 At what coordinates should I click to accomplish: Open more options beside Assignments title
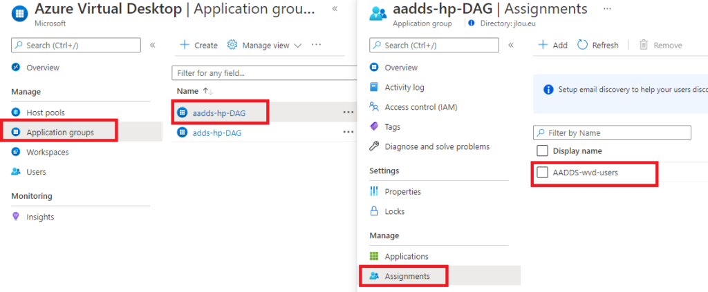pos(607,8)
